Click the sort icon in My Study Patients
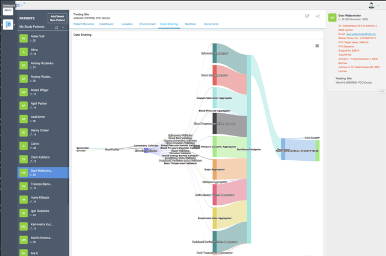The width and height of the screenshot is (386, 256). coord(57,28)
